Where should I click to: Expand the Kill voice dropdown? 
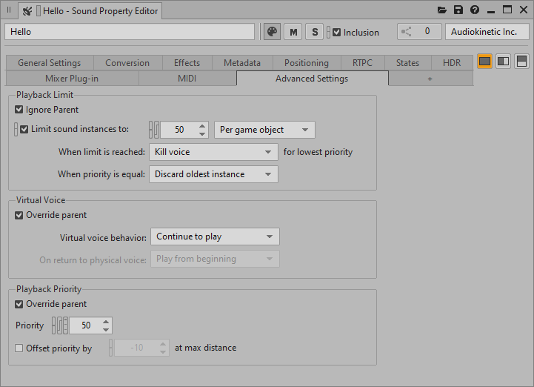click(x=213, y=152)
